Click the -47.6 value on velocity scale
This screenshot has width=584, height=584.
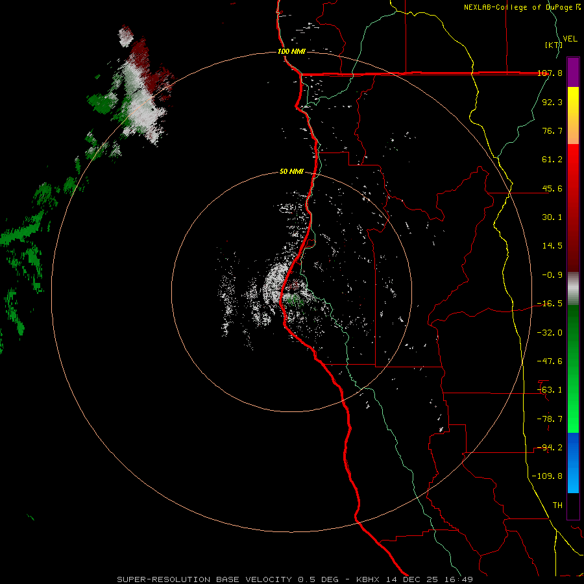click(x=550, y=361)
